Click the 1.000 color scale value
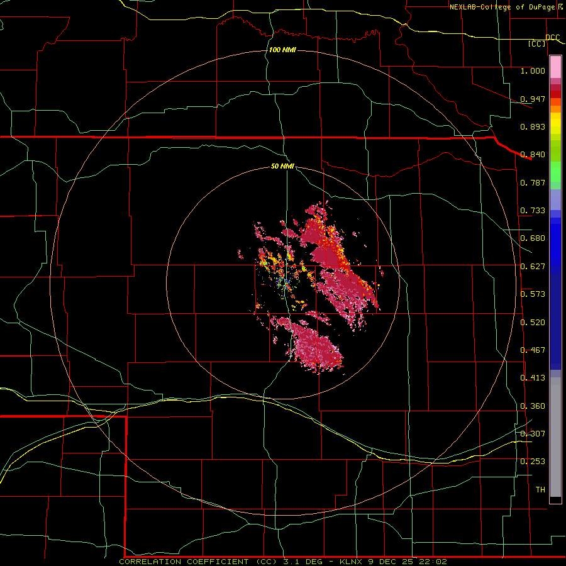566x566 pixels. pos(533,70)
